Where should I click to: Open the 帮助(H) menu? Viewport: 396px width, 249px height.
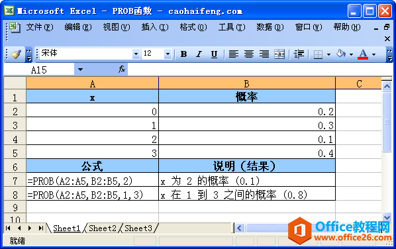347,27
